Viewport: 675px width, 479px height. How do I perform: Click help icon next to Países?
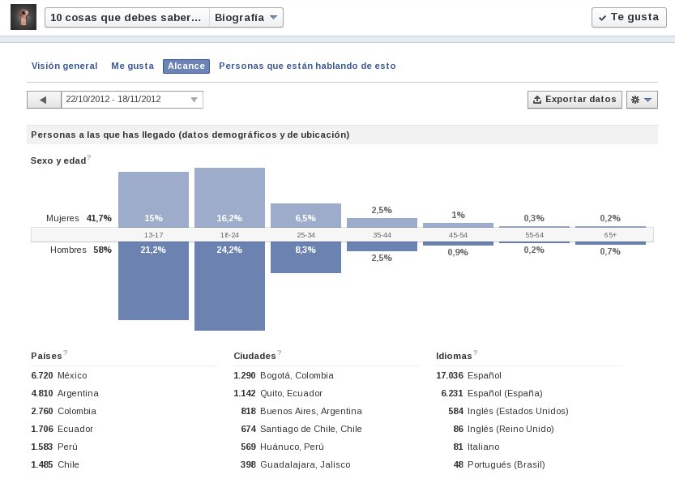click(x=66, y=353)
